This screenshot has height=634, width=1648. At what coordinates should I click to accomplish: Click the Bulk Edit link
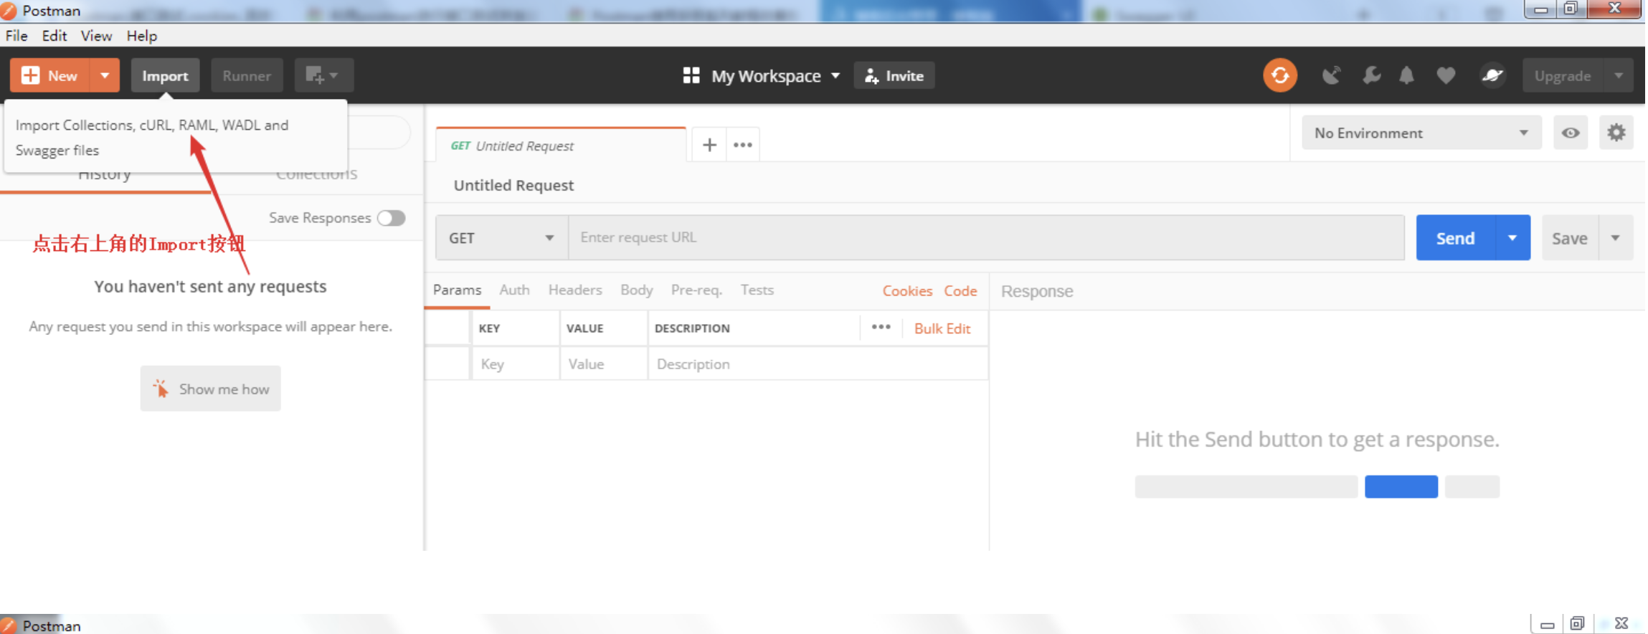pyautogui.click(x=942, y=328)
